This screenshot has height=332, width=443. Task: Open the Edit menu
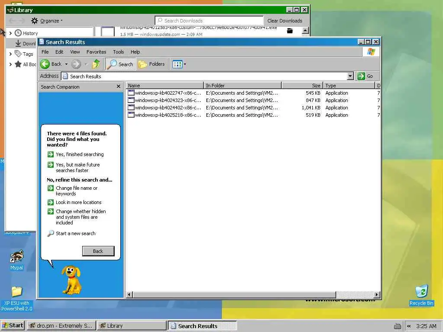point(59,52)
